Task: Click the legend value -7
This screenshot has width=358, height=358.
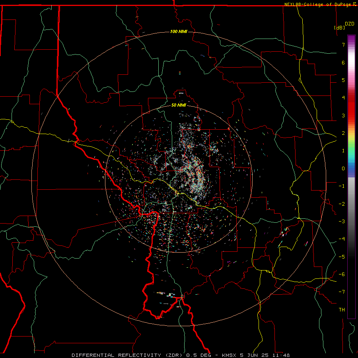Action: 342,292
